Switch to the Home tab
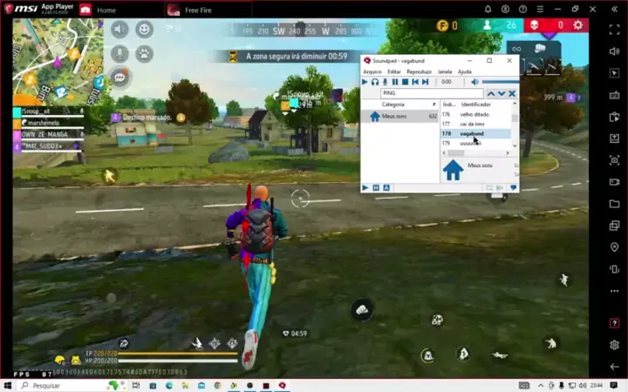Viewport: 628px width, 392px height. (x=106, y=10)
